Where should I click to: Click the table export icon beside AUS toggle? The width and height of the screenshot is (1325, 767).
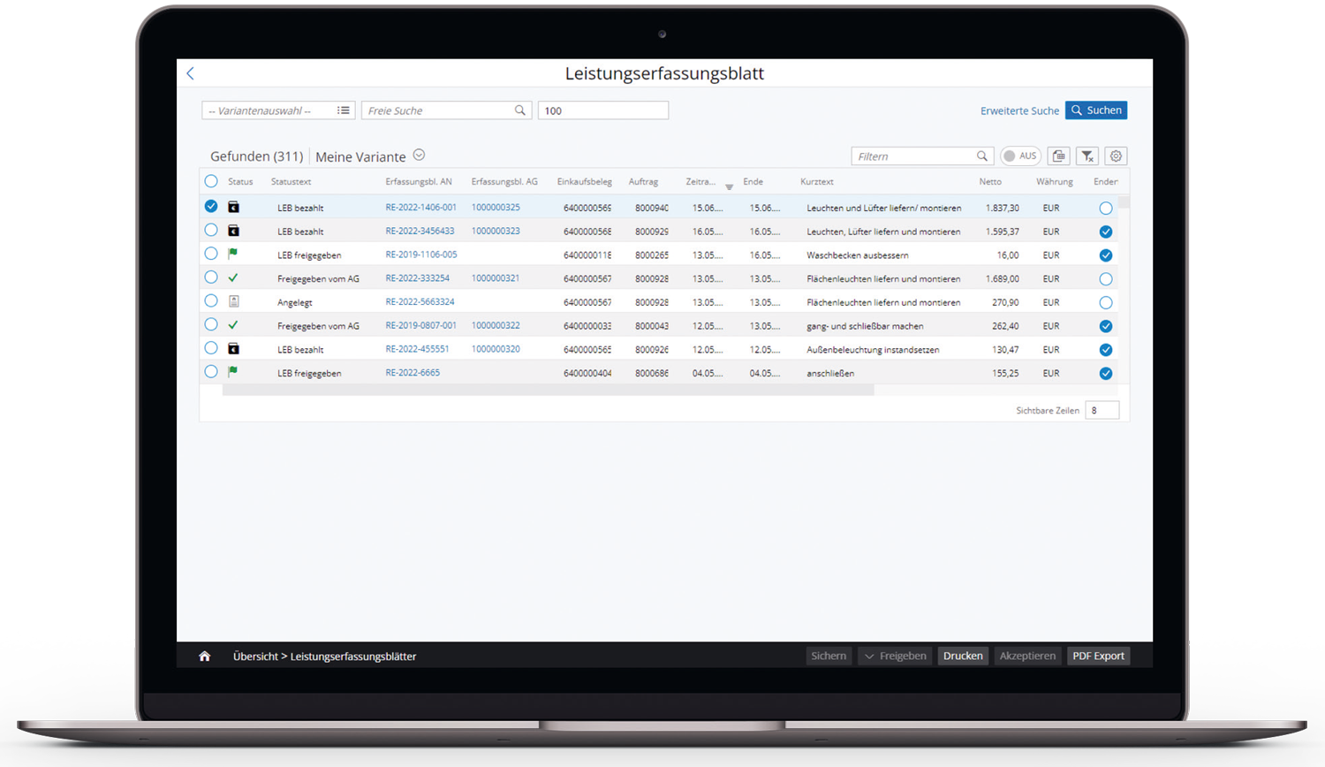pos(1059,156)
